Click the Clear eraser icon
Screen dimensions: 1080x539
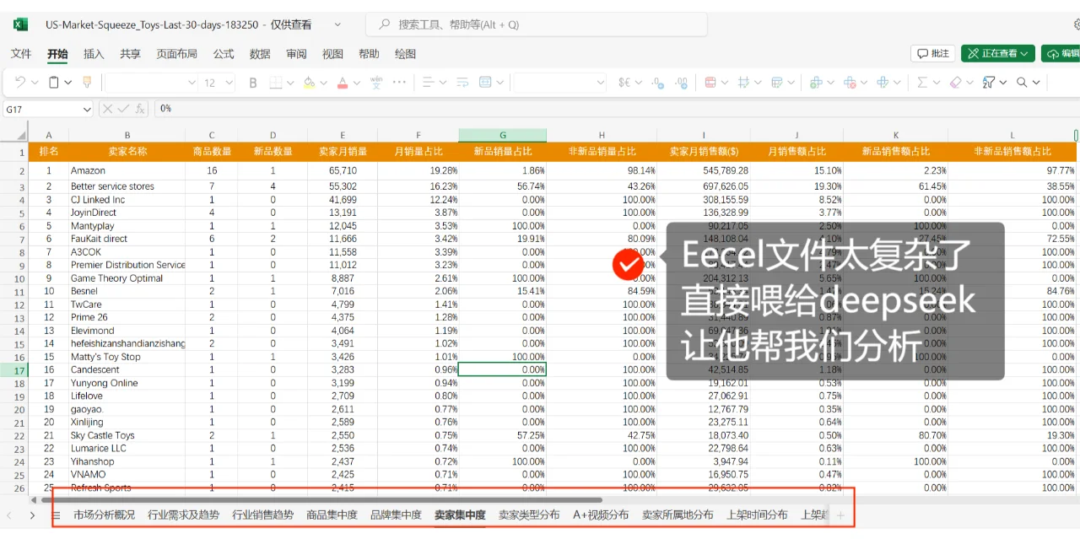[955, 83]
